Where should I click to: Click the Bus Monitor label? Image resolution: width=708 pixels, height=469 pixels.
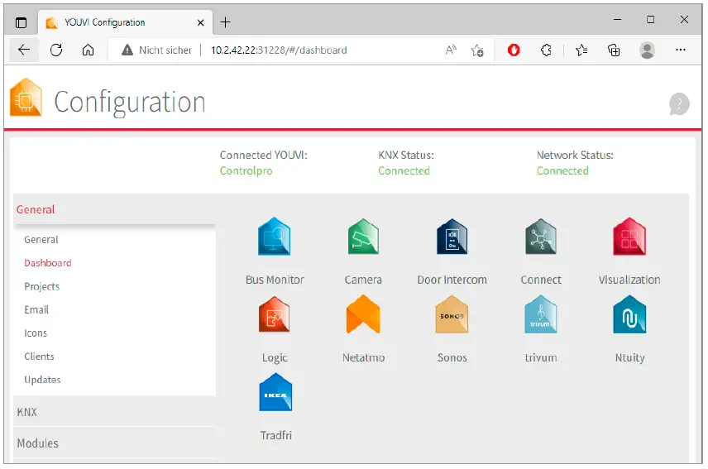tap(275, 280)
